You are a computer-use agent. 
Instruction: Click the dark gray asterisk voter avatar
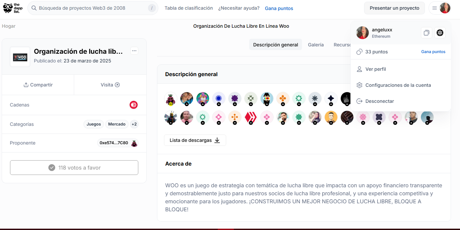(315, 99)
